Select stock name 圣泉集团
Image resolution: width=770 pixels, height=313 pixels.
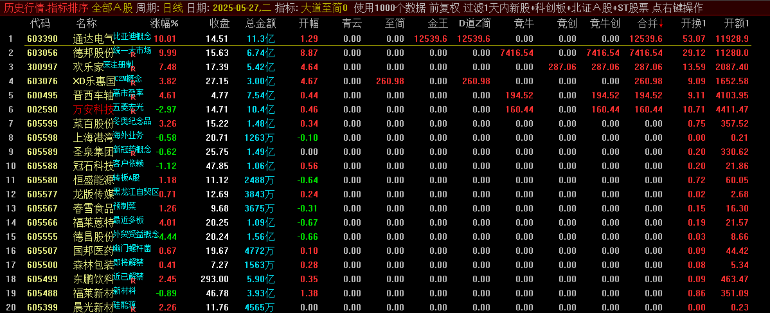(x=93, y=152)
